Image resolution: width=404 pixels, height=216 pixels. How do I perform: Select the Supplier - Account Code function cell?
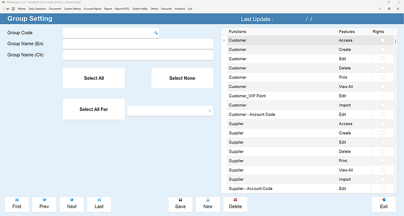282,189
